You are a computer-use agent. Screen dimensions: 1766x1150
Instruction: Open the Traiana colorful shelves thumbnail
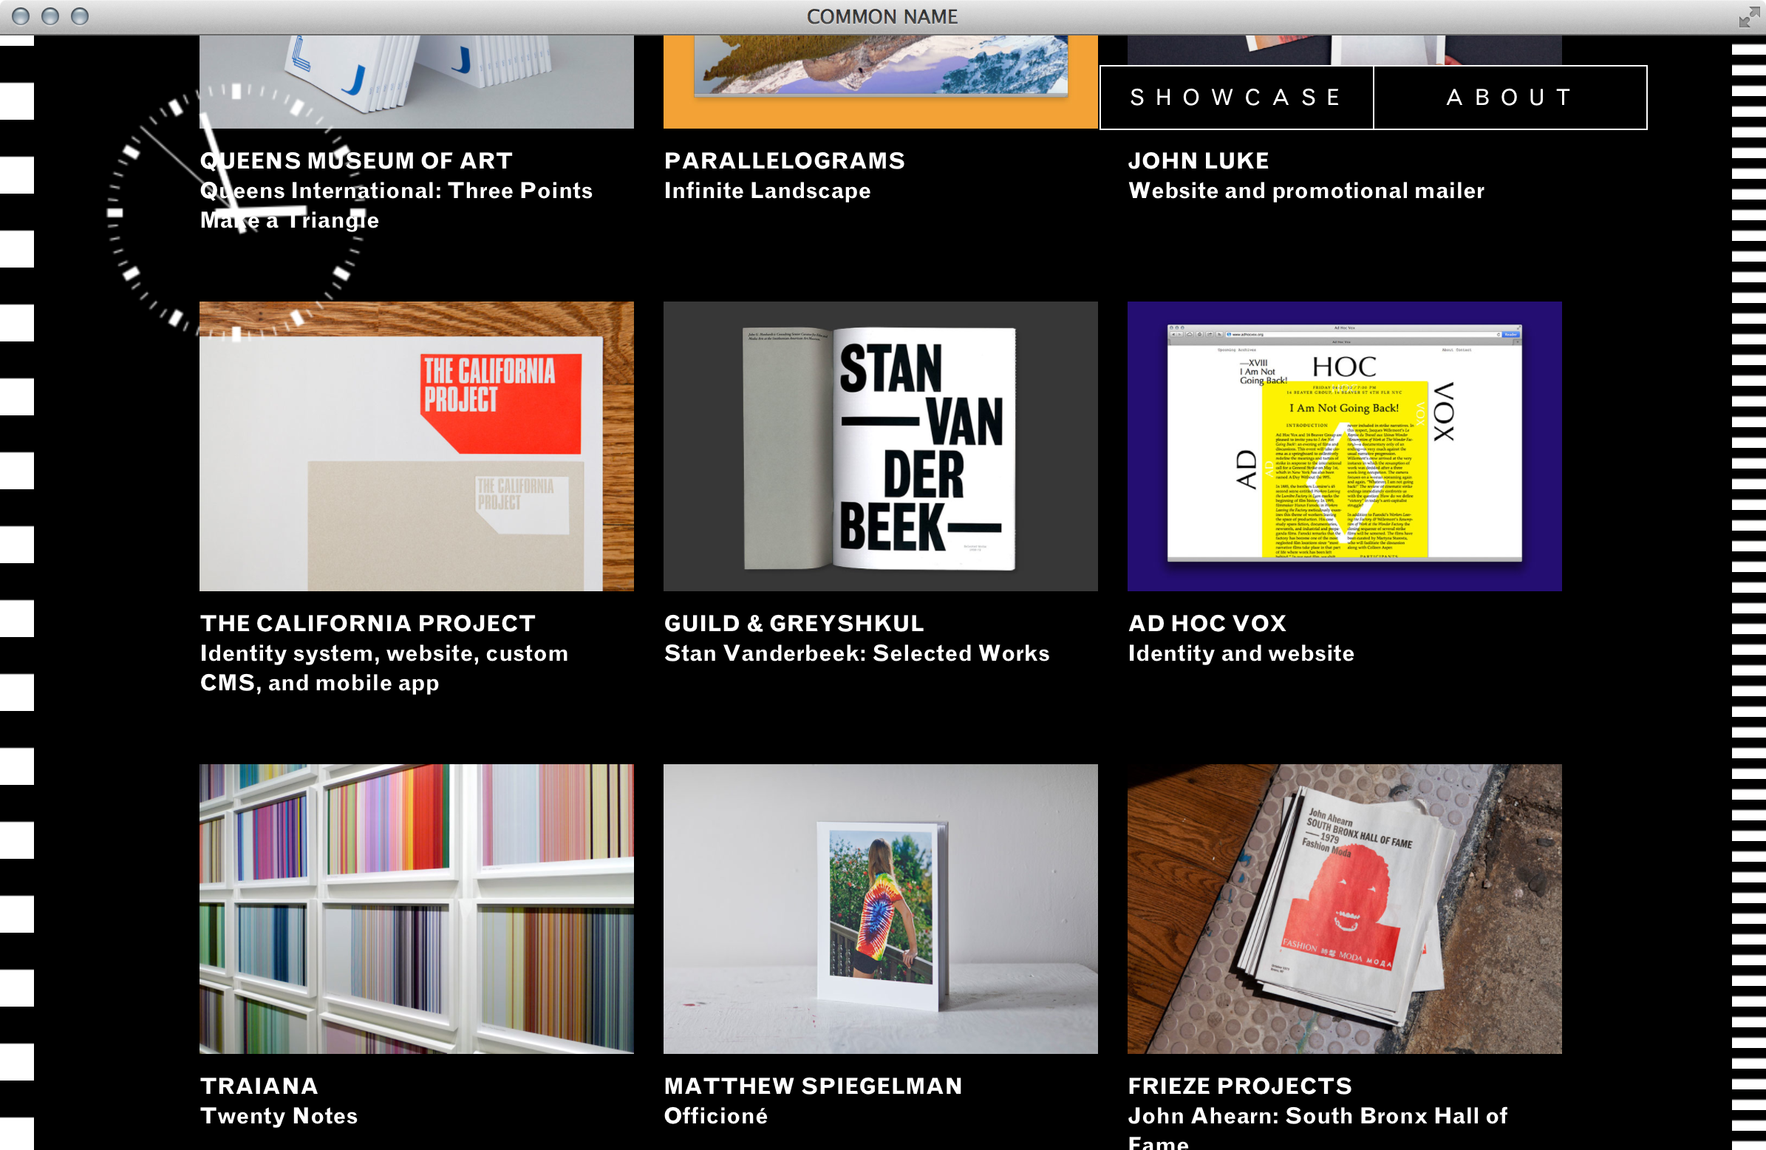pos(416,909)
